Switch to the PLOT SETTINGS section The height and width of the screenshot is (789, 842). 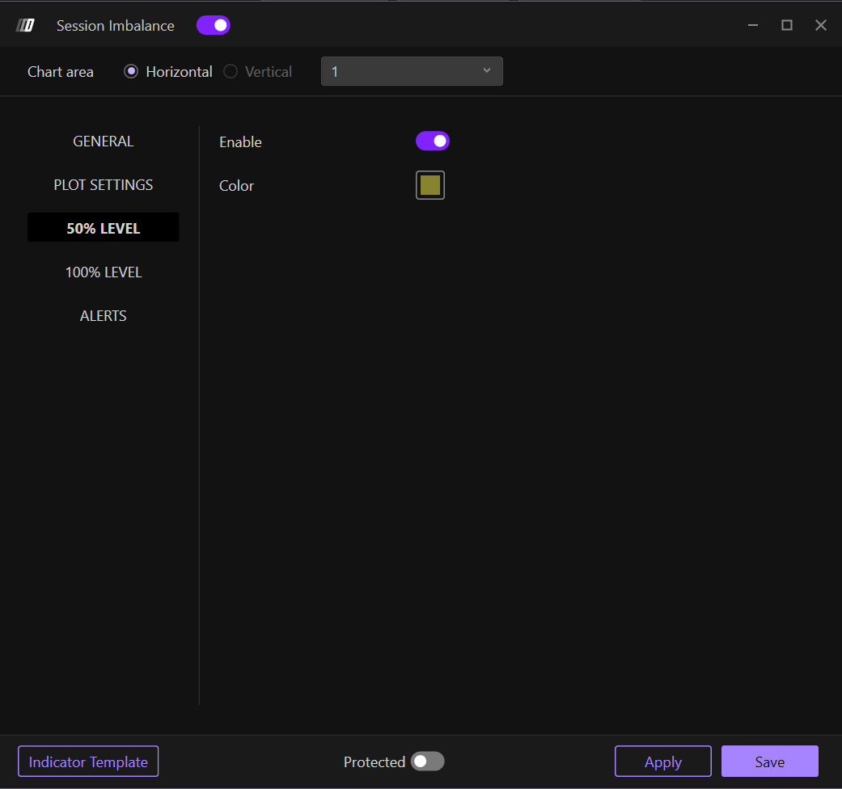point(104,185)
